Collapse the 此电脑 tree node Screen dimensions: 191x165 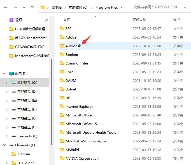coord(4,74)
